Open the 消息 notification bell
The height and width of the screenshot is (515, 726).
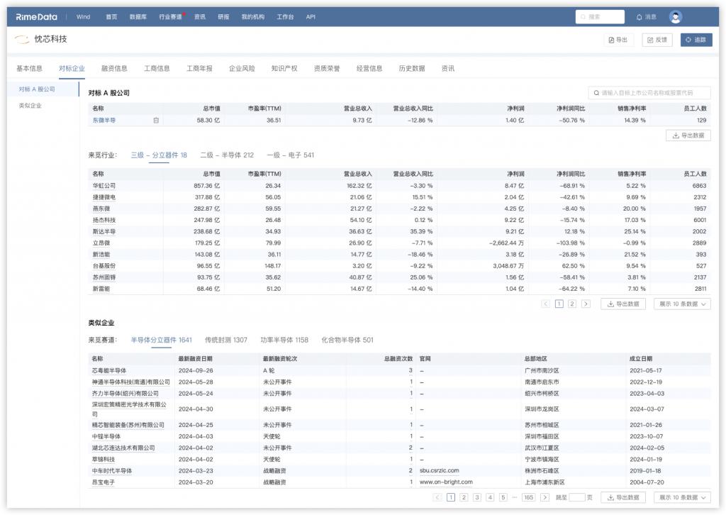[x=646, y=17]
